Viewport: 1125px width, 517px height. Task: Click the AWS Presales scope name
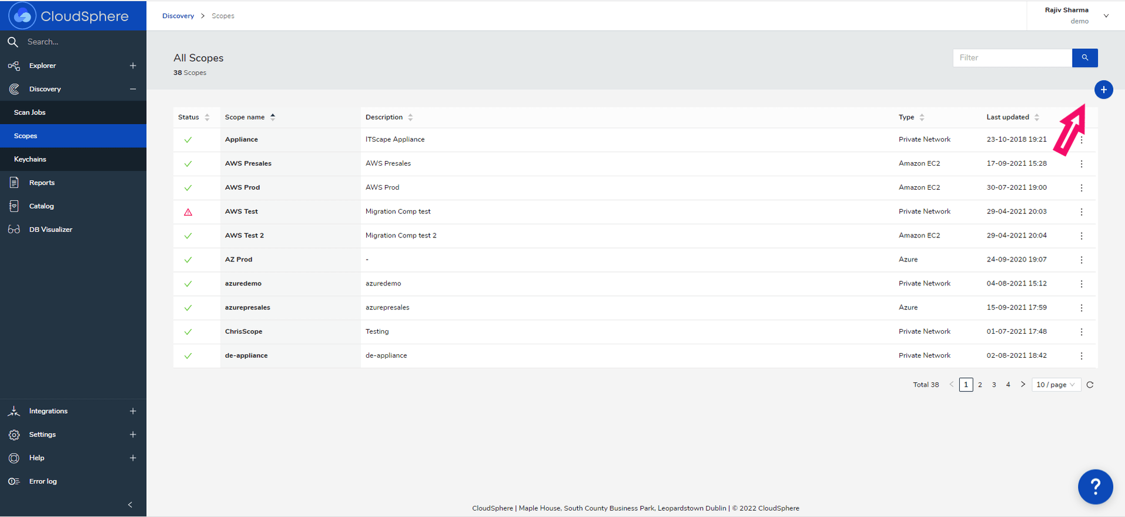point(248,163)
